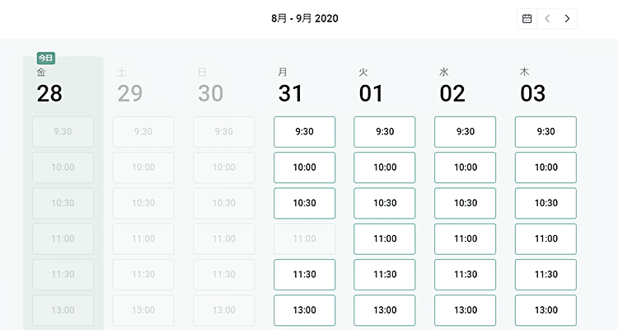Screen dimensions: 618x330
Task: Click the 8月 - 9月 2020 title
Action: click(305, 18)
